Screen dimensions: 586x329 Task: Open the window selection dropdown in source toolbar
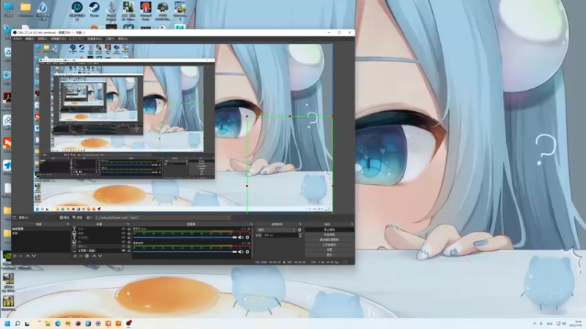163,217
